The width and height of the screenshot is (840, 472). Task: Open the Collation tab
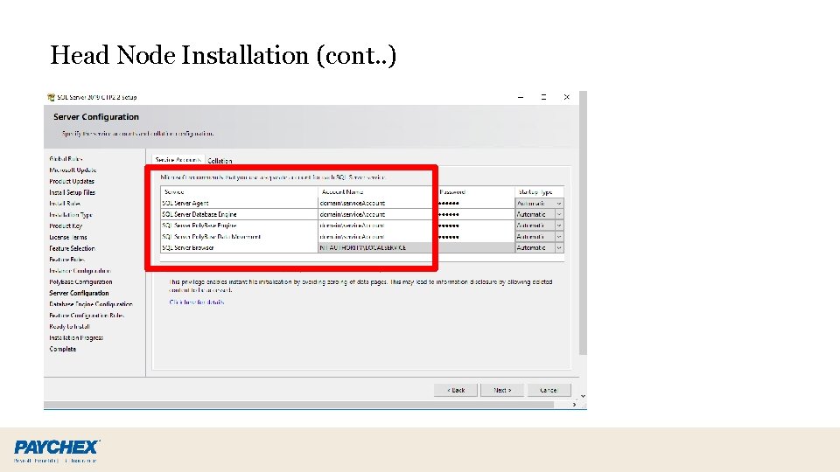tap(220, 161)
